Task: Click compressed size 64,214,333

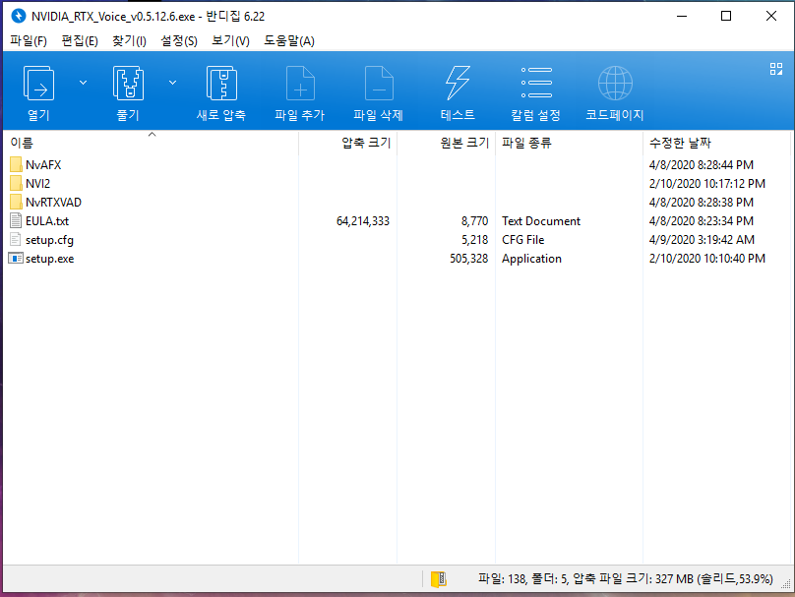Action: coord(363,221)
